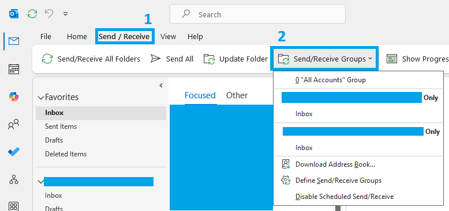Select the first account Only menu entry
This screenshot has width=449, height=211.
click(x=358, y=98)
